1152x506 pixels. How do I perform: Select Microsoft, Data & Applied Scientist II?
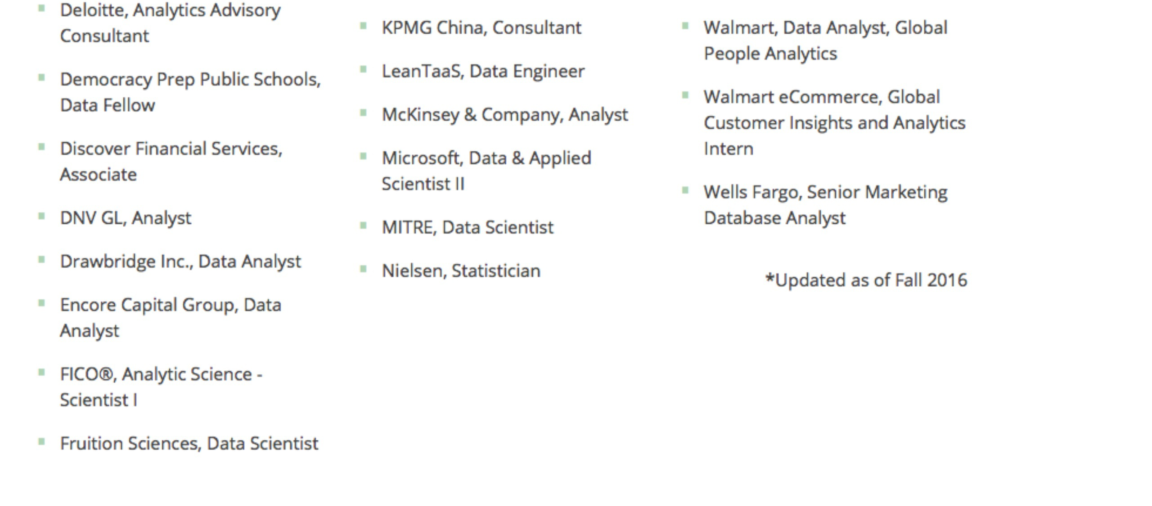coord(486,171)
